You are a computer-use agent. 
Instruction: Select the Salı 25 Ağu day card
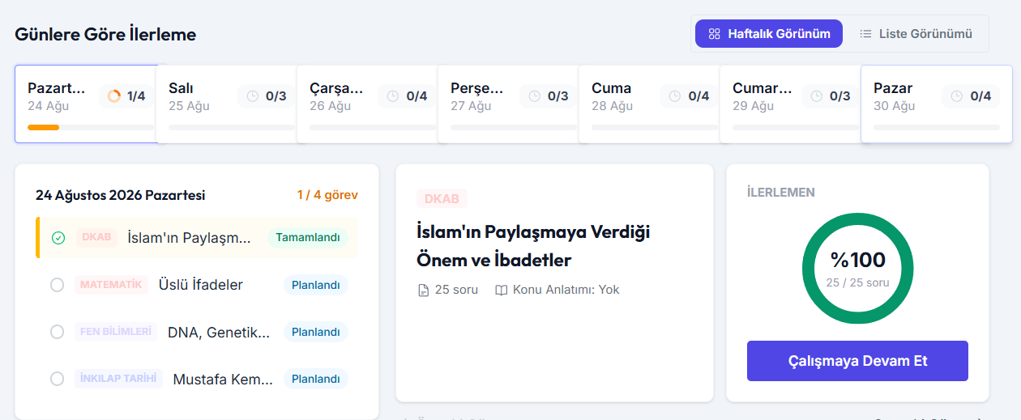227,104
